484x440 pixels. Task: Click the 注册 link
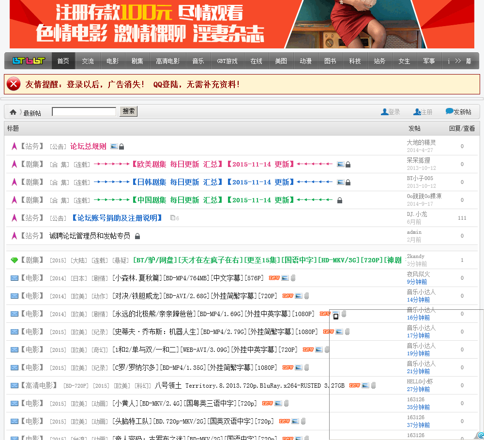426,112
